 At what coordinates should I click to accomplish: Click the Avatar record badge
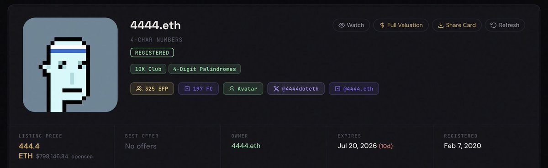pyautogui.click(x=243, y=89)
